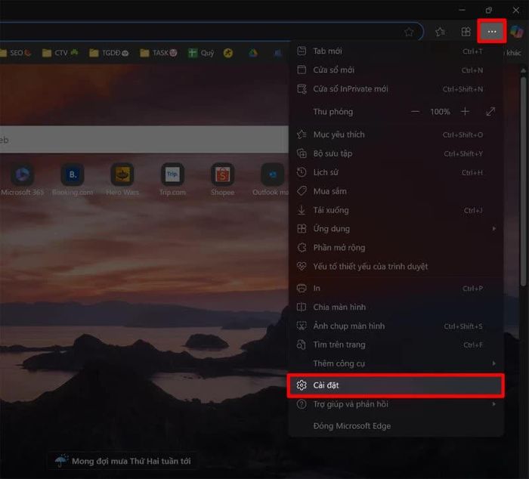Select Tìm trên trang menu item
This screenshot has width=529, height=479.
396,345
